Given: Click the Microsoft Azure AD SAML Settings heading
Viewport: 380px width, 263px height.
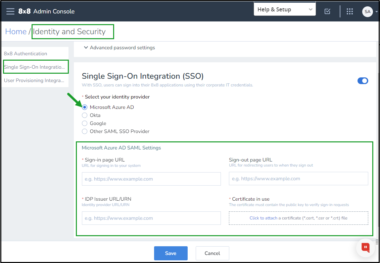Looking at the screenshot, I should (x=122, y=148).
